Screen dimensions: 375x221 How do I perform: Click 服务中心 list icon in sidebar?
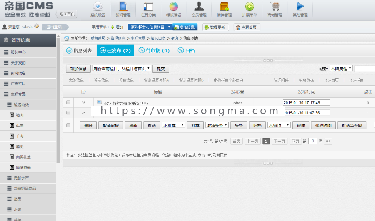point(6,52)
